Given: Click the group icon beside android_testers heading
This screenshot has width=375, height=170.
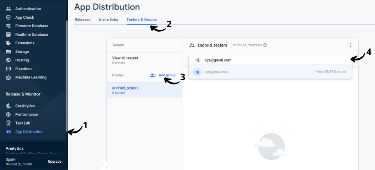Looking at the screenshot, I should point(192,45).
